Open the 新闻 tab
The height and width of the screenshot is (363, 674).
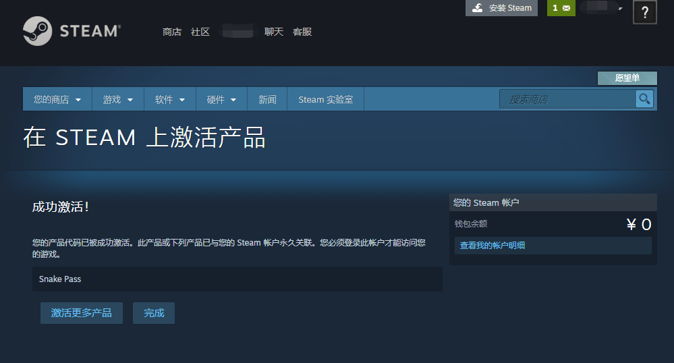click(267, 99)
